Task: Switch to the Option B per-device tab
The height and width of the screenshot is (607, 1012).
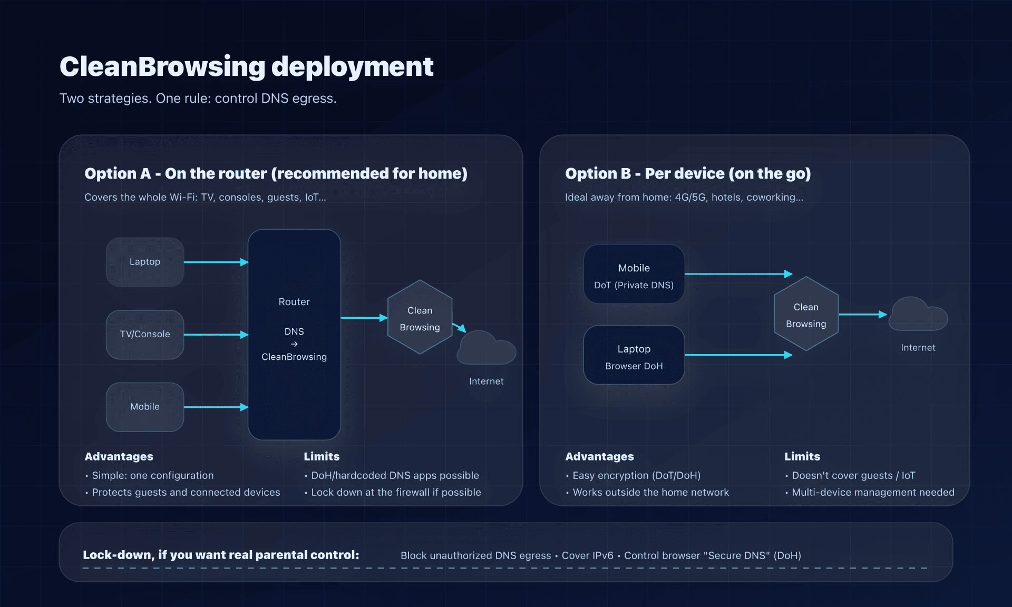Action: point(688,173)
